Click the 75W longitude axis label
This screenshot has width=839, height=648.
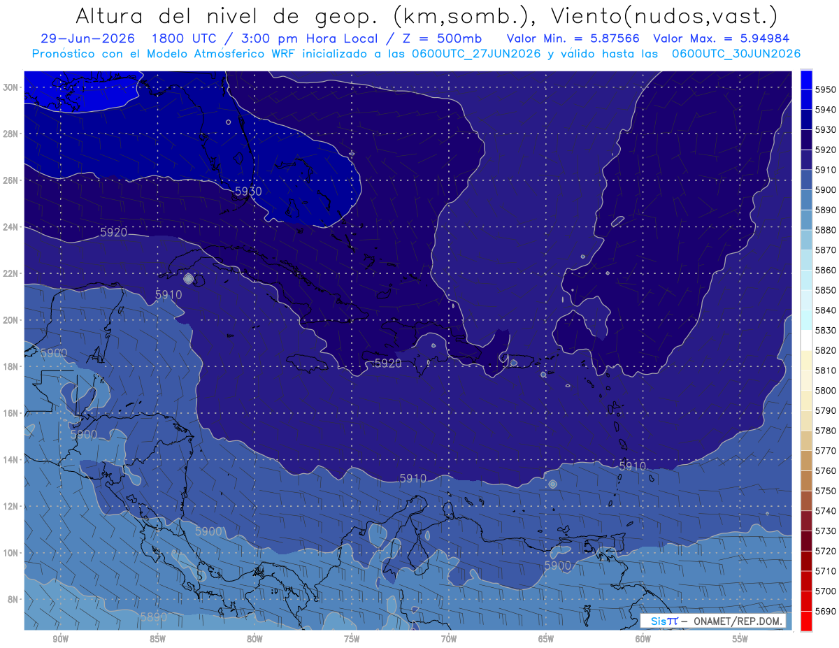click(x=352, y=640)
